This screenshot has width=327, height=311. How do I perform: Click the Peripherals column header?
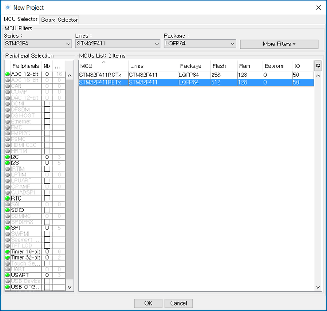click(x=25, y=66)
